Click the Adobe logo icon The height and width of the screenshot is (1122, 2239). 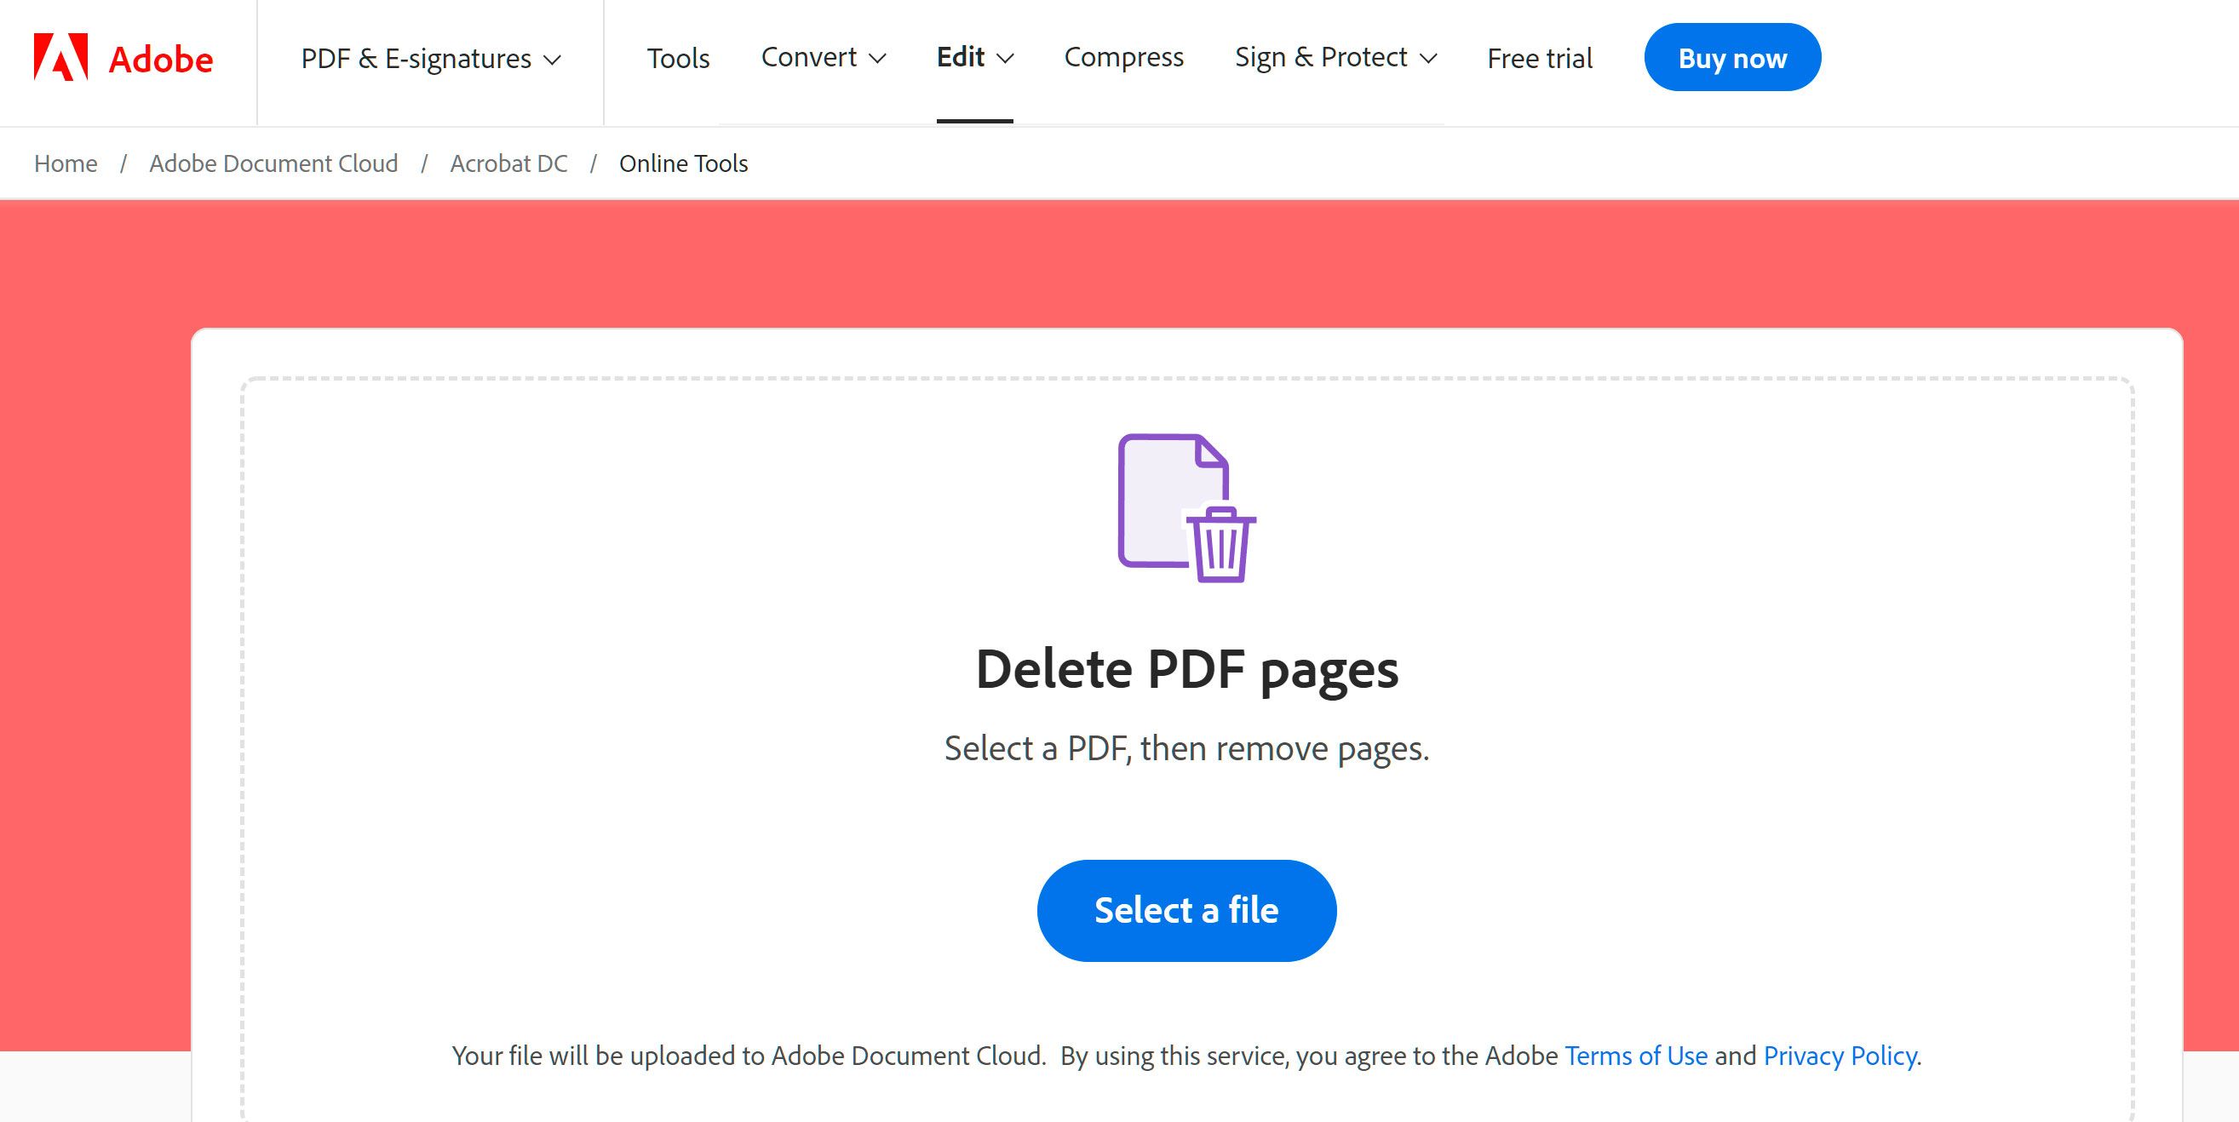coord(60,57)
